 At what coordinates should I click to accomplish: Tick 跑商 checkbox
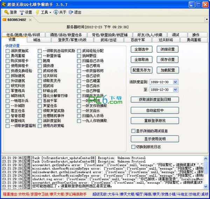[40, 61]
